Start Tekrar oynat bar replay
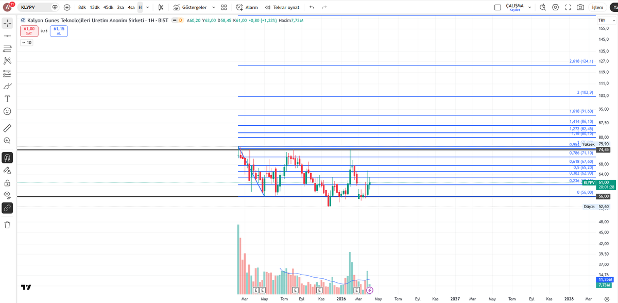 pyautogui.click(x=282, y=7)
